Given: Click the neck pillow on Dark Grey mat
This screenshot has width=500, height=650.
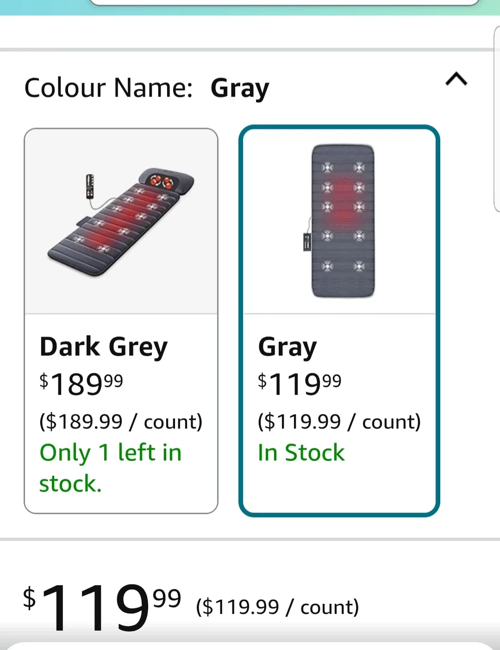Looking at the screenshot, I should tap(167, 181).
